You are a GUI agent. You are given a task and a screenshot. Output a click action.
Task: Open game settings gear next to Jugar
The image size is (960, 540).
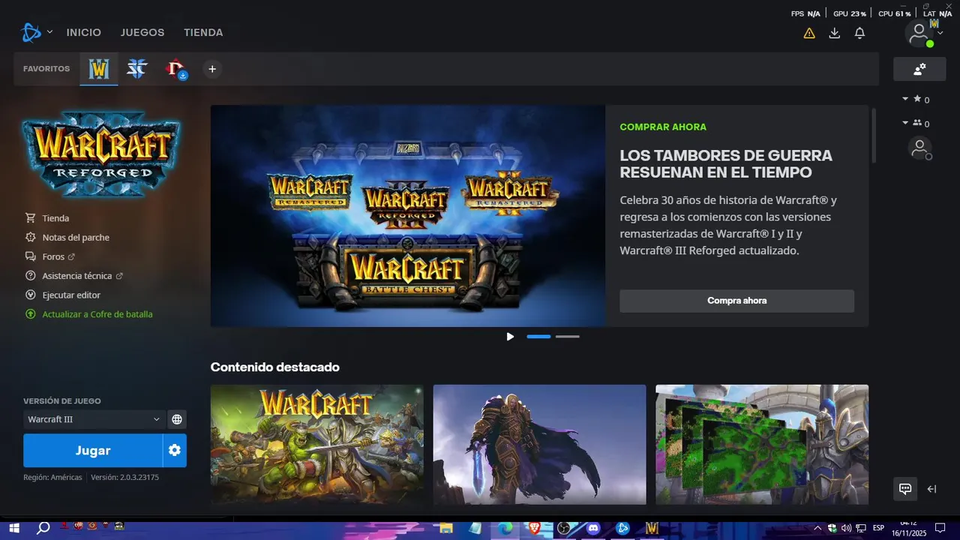[175, 451]
